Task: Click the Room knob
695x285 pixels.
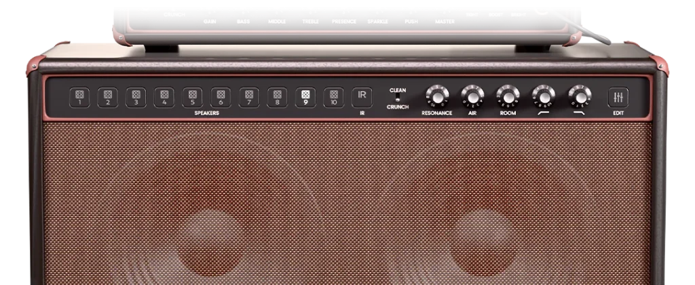Action: [x=508, y=96]
